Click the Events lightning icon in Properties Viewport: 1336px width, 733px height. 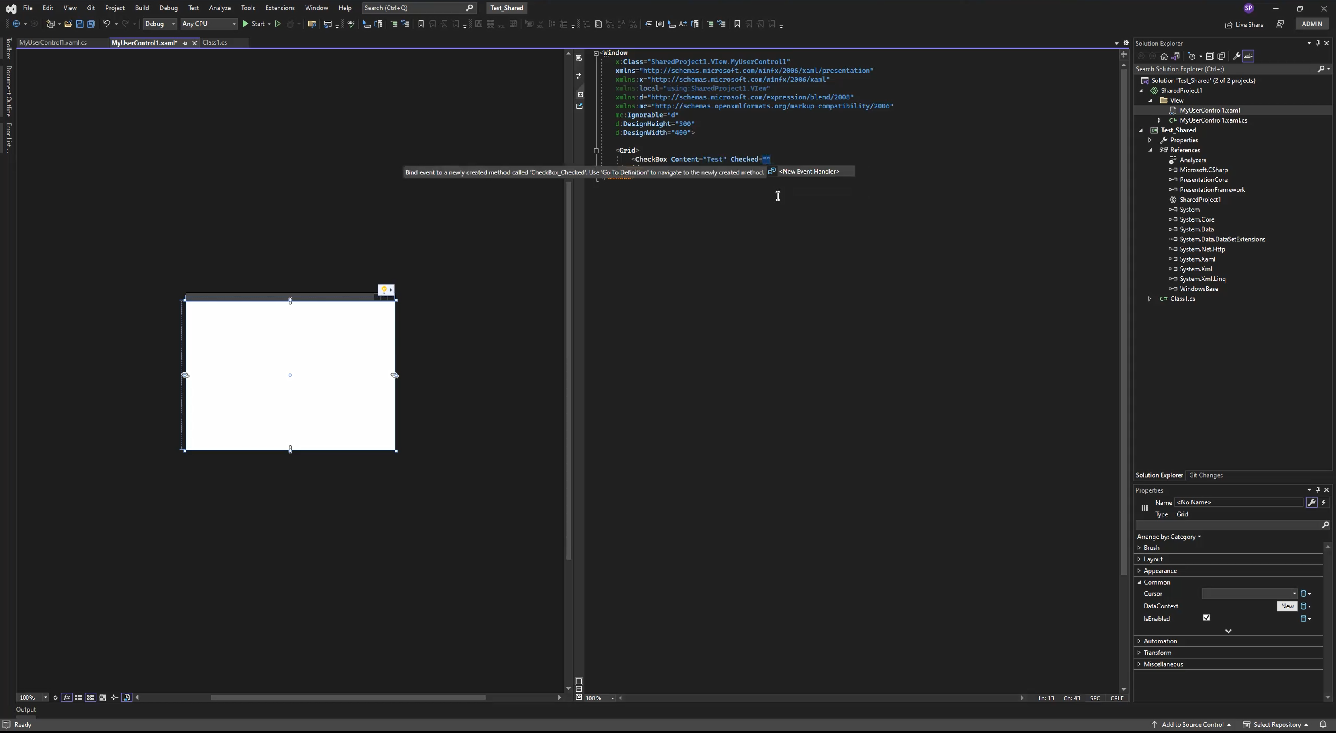(1324, 503)
